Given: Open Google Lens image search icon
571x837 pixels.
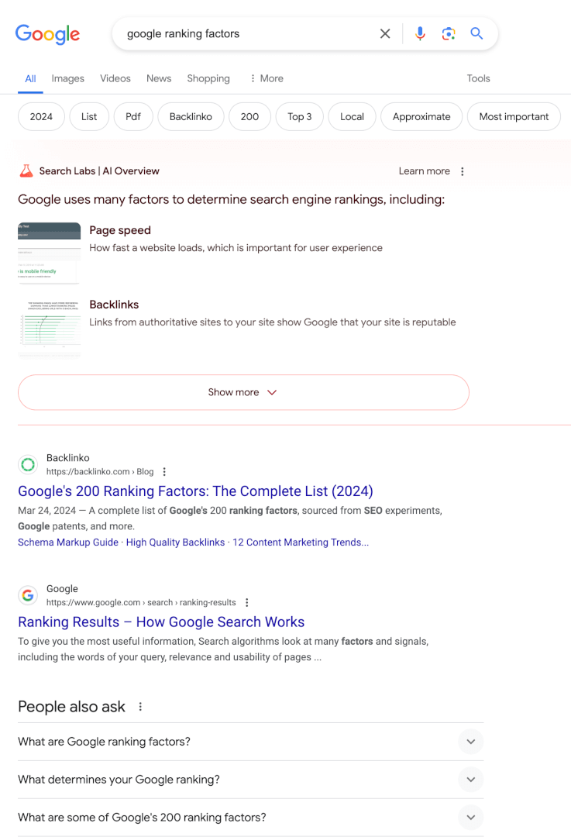Looking at the screenshot, I should [x=449, y=33].
